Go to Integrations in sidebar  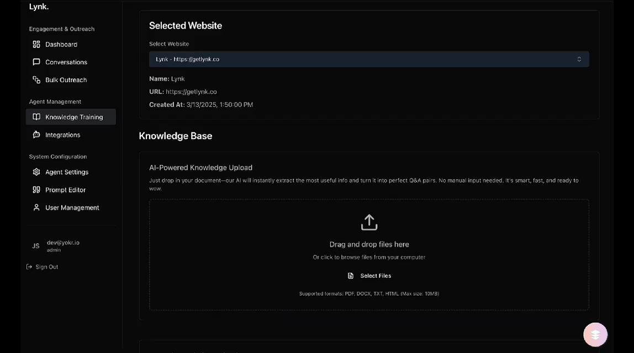62,135
